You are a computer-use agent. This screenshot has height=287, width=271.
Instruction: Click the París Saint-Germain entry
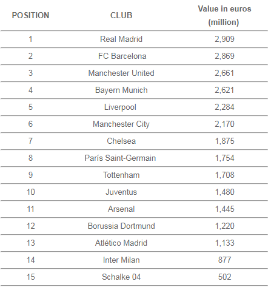[120, 158]
